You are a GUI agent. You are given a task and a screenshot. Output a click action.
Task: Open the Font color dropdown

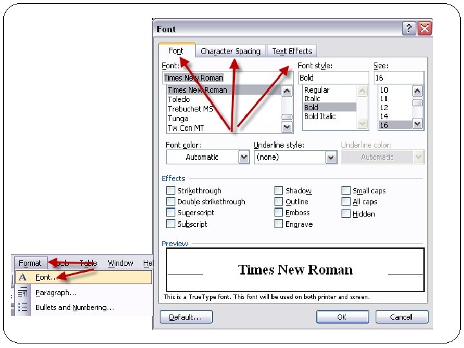(244, 157)
